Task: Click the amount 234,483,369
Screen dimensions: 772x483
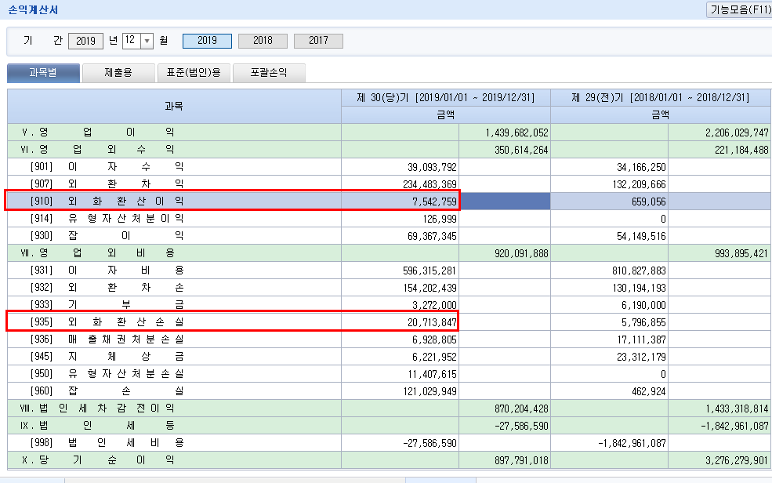Action: [x=429, y=184]
